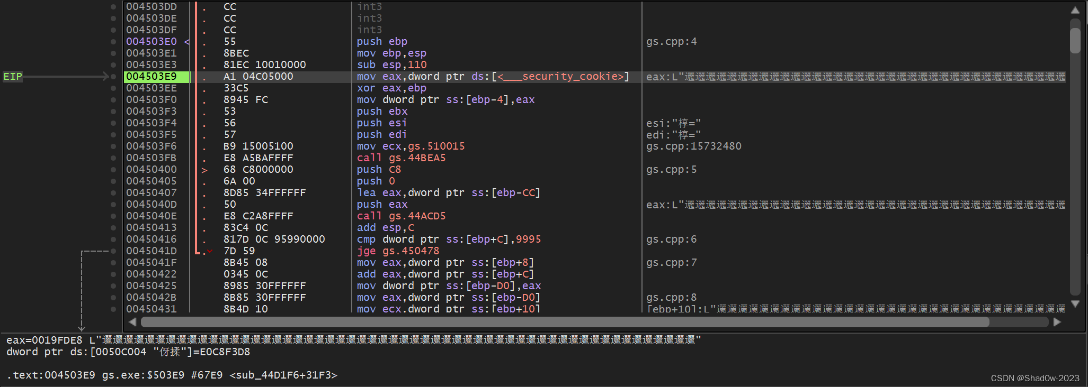Viewport: 1088px width, 387px height.
Task: Toggle breakpoint dot at address 0045040E
Action: (113, 216)
